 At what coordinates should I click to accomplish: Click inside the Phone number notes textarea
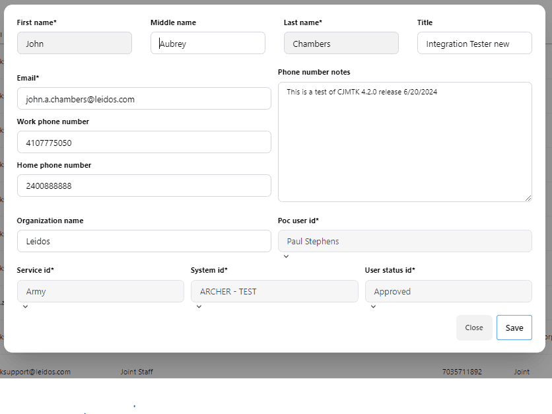click(404, 142)
